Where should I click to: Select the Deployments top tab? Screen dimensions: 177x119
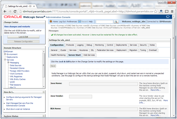121,45
